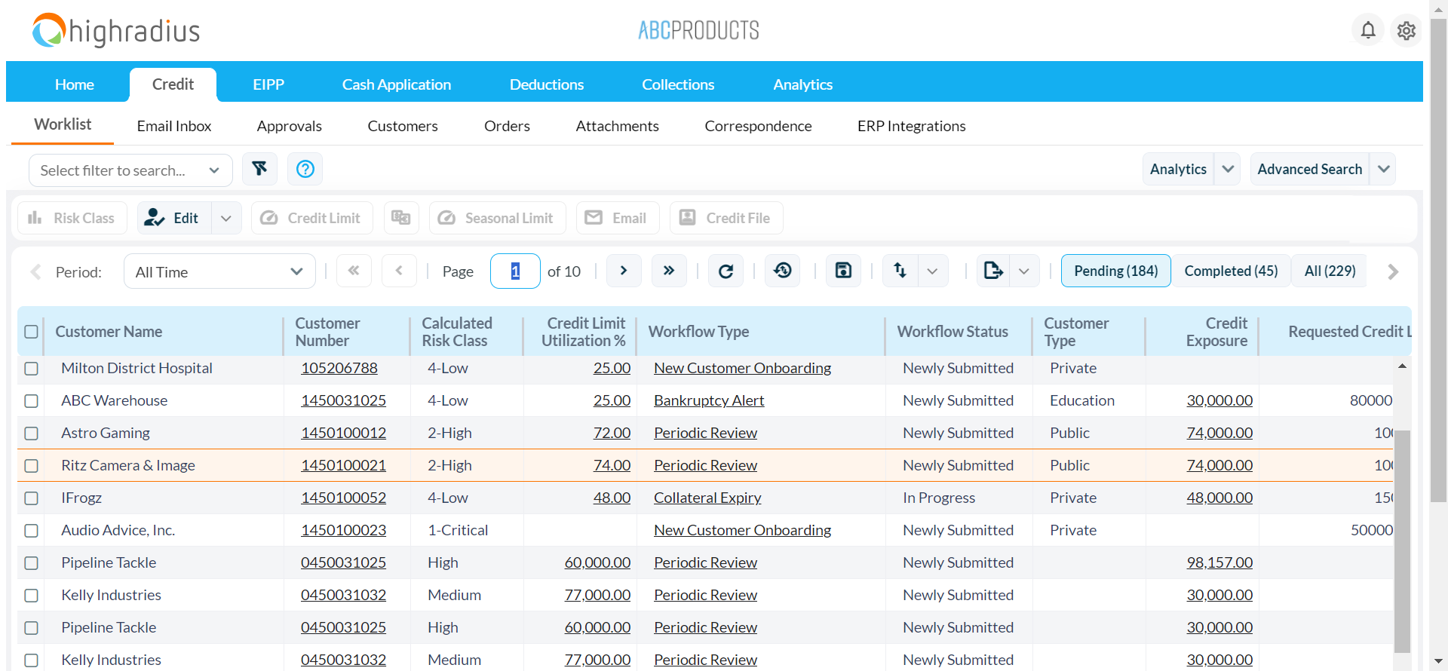Open the notifications bell icon
The image size is (1448, 671).
click(1367, 30)
